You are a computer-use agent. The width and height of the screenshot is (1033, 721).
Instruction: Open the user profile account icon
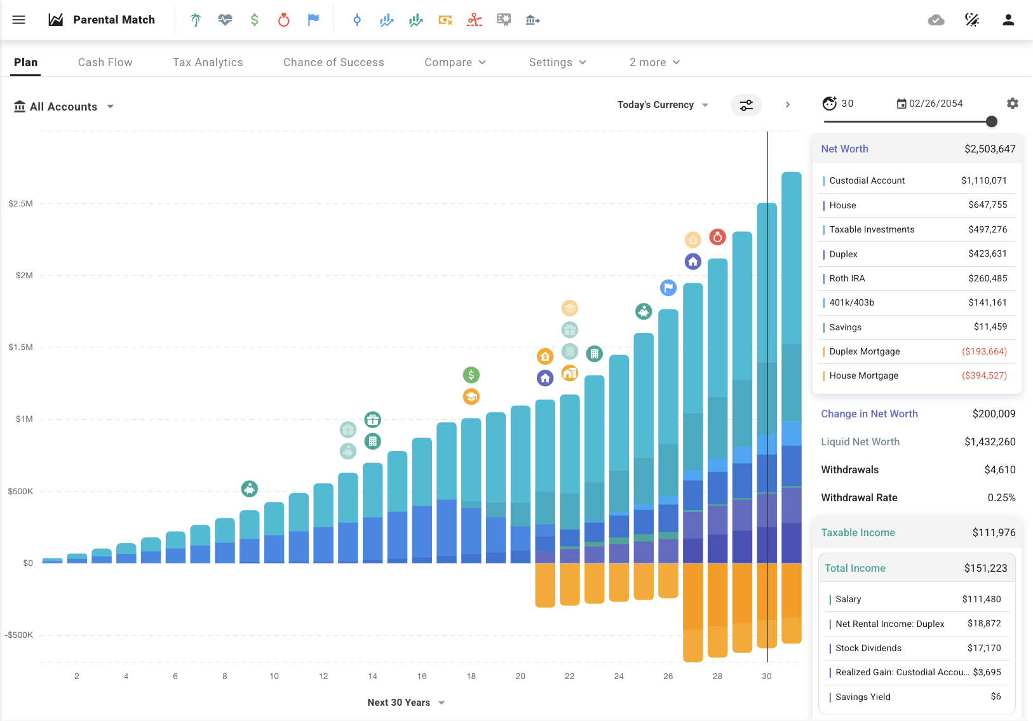click(x=1008, y=20)
